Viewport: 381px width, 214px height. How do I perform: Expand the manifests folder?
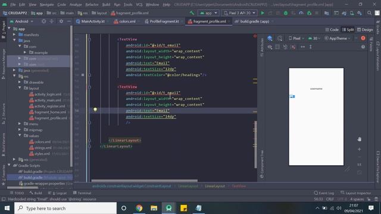pos(14,34)
